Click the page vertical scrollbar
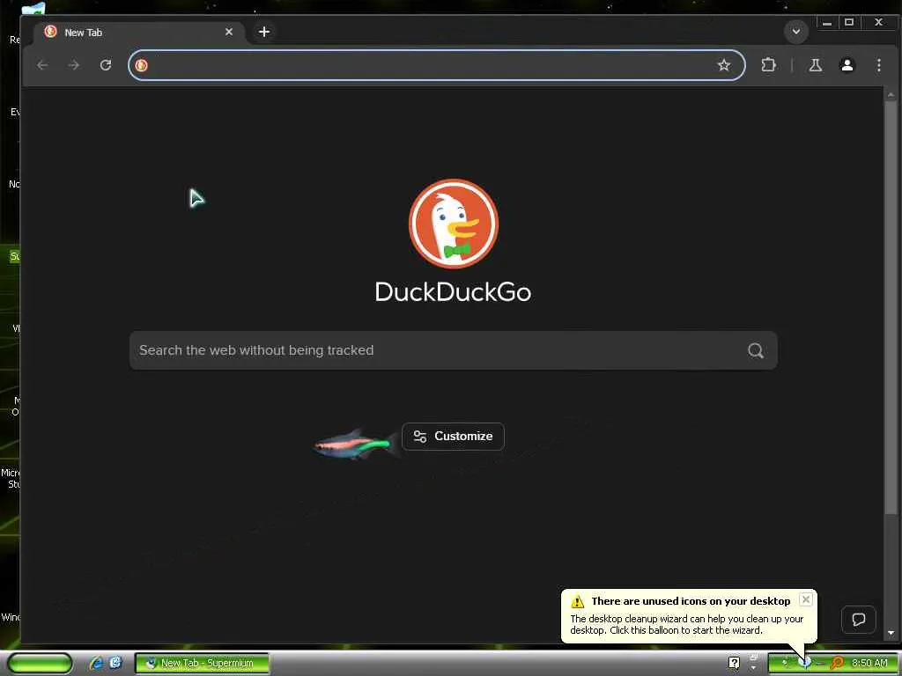The image size is (902, 676). tap(891, 308)
